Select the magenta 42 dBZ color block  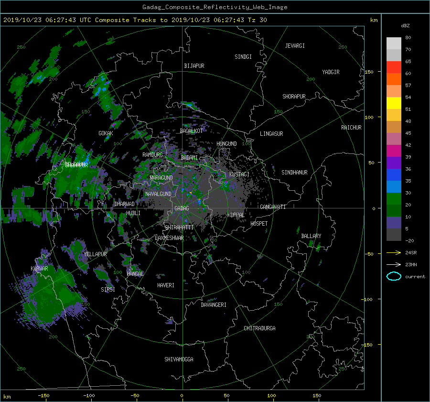394,151
